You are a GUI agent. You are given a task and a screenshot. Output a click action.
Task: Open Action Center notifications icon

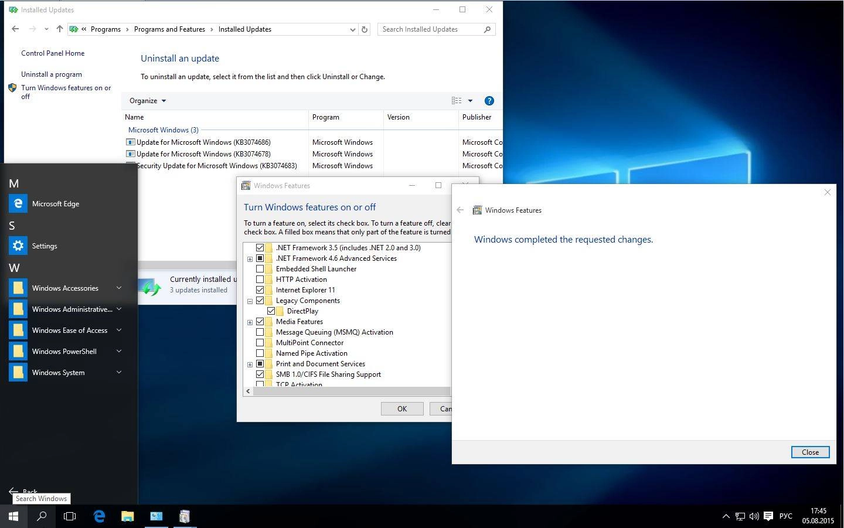click(x=768, y=516)
